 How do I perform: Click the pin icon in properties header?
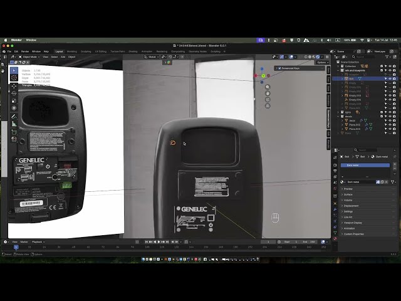(x=395, y=157)
